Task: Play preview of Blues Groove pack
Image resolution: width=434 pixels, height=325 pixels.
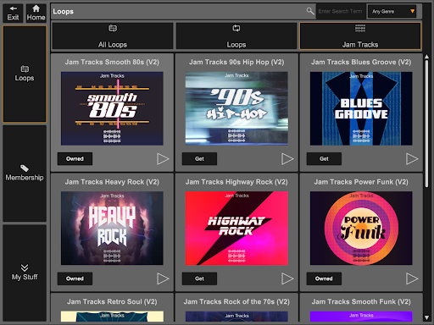Action: tap(412, 159)
